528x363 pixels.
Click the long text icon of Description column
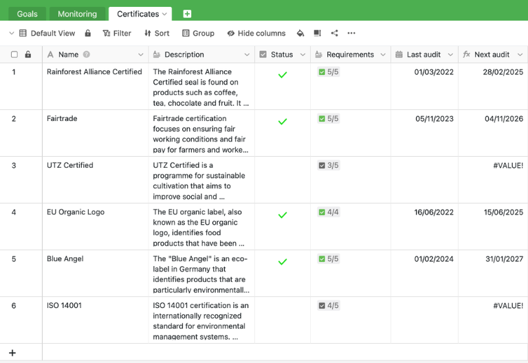coord(157,54)
